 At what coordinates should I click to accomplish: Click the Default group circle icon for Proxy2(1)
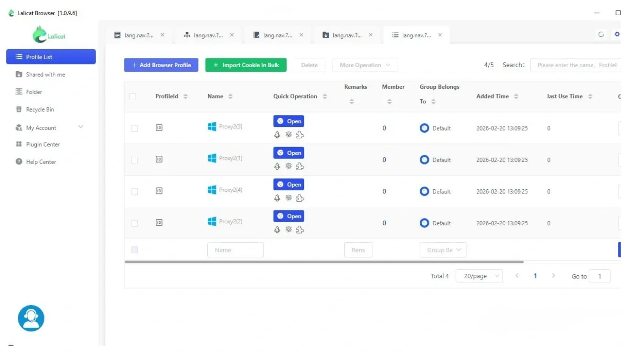[424, 160]
